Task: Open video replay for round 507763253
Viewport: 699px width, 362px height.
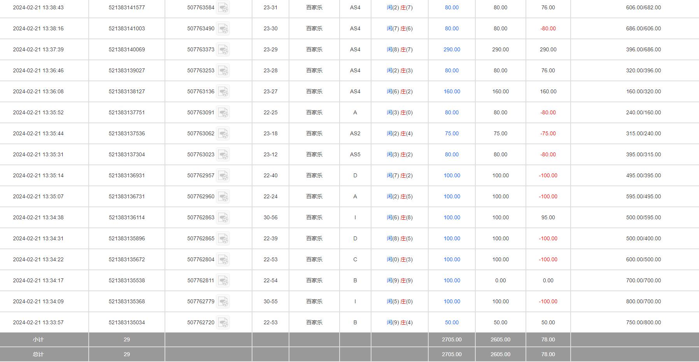Action: 223,71
